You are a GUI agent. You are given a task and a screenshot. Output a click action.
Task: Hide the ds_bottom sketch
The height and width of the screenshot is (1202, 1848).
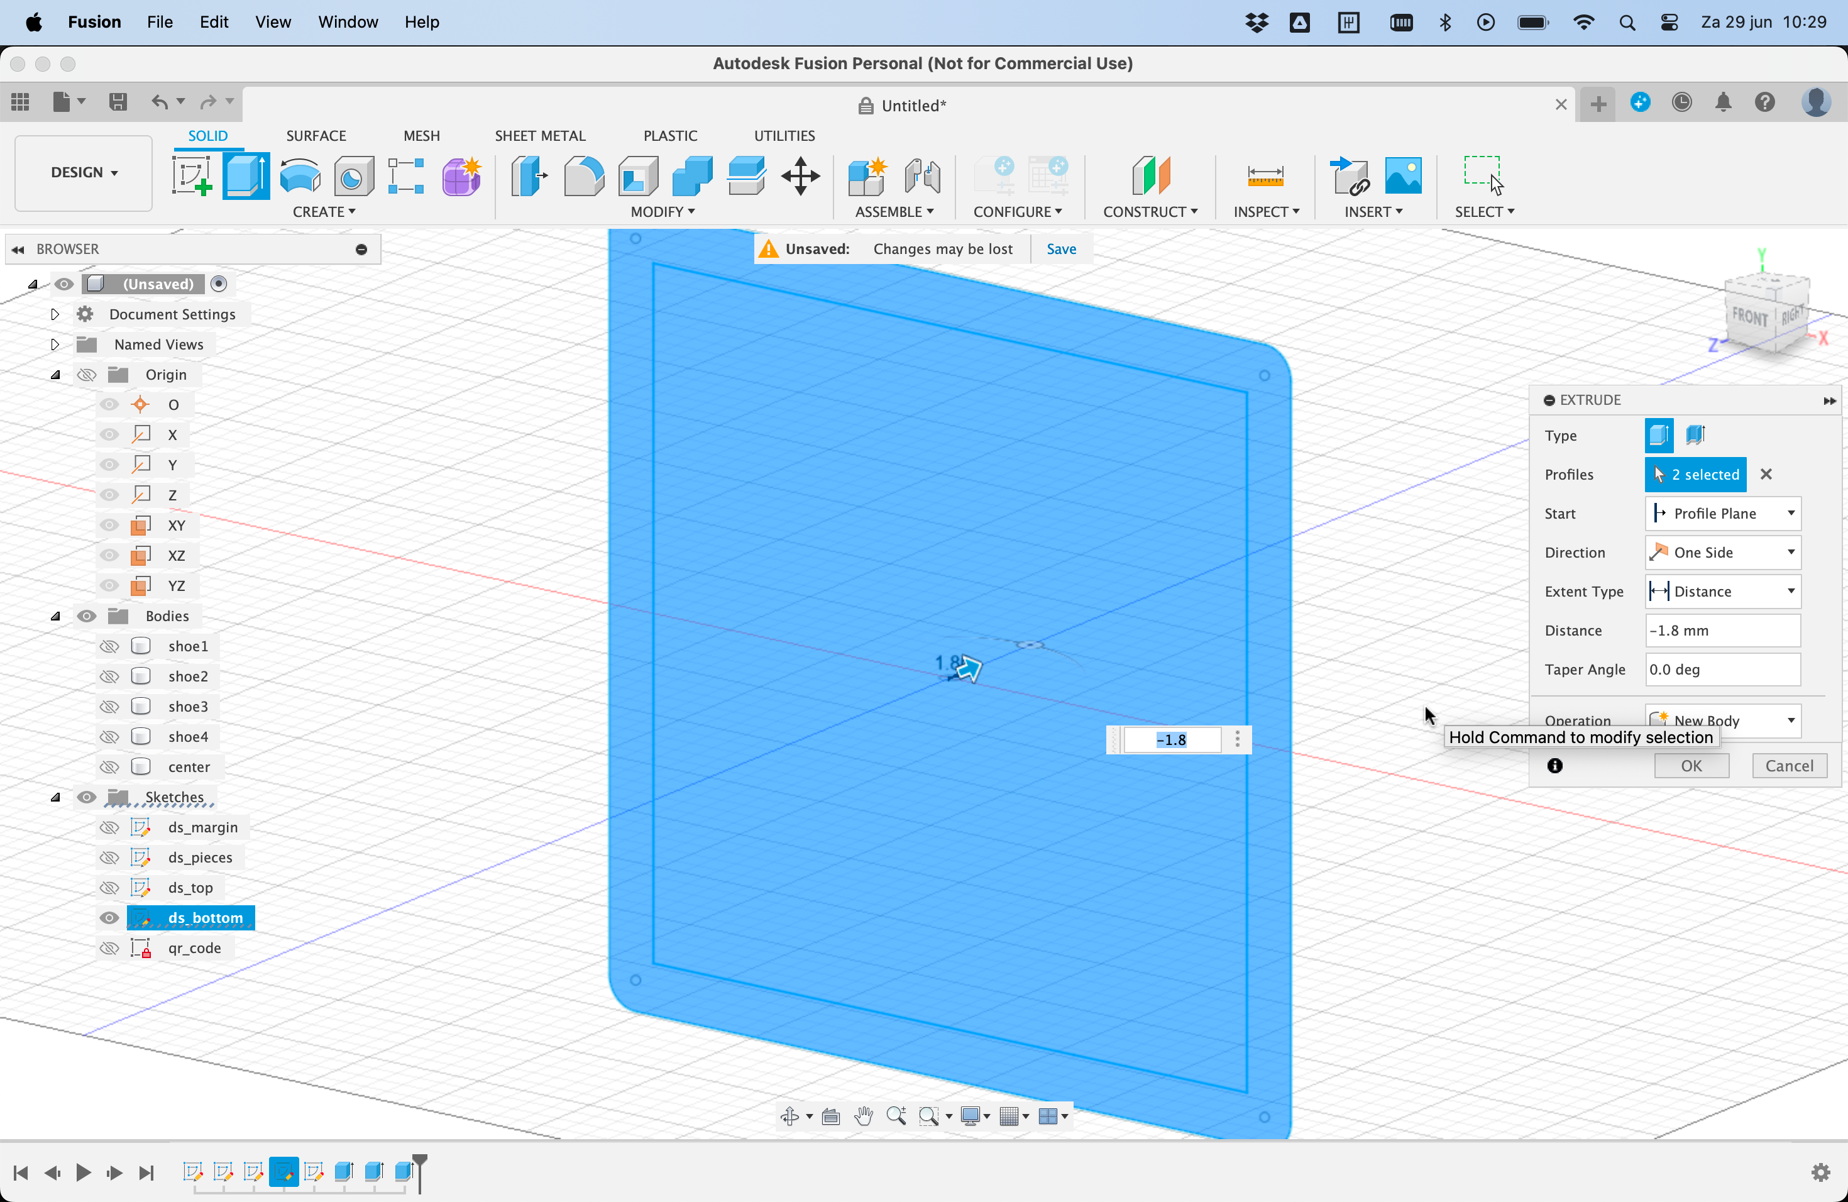pos(109,918)
